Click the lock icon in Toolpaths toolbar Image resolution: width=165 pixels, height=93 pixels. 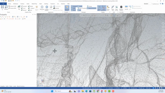click(x=1, y=19)
